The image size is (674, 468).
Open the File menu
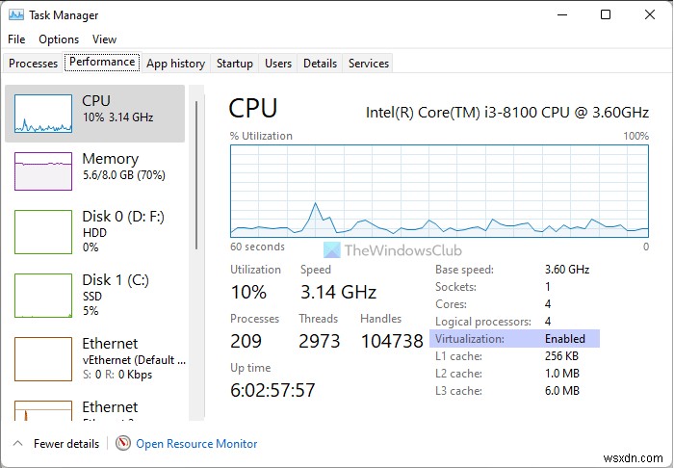(15, 39)
